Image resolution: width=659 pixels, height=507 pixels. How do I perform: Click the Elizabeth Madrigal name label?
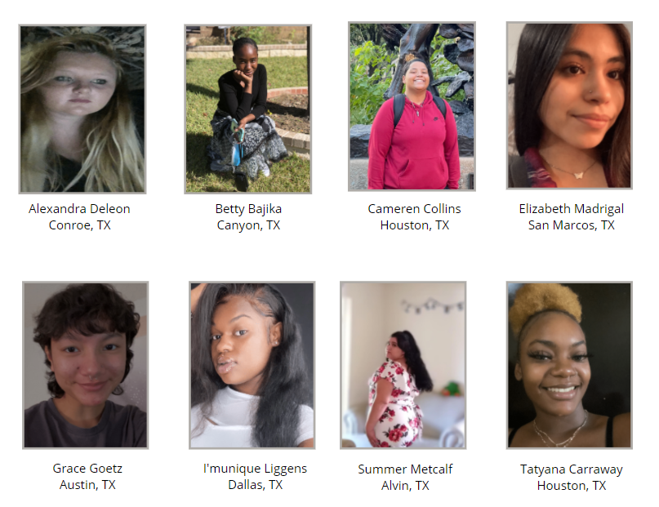572,209
